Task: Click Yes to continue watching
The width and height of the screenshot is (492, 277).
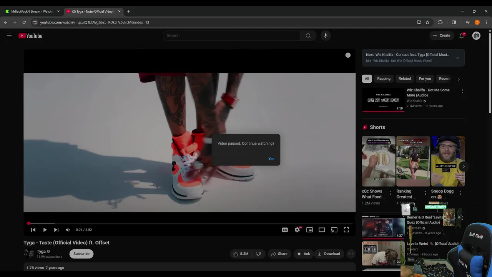Action: click(x=271, y=159)
